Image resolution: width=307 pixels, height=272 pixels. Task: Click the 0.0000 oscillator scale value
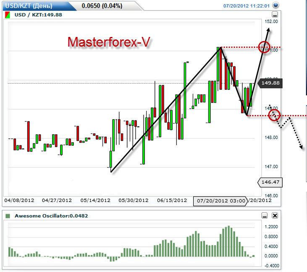271,256
